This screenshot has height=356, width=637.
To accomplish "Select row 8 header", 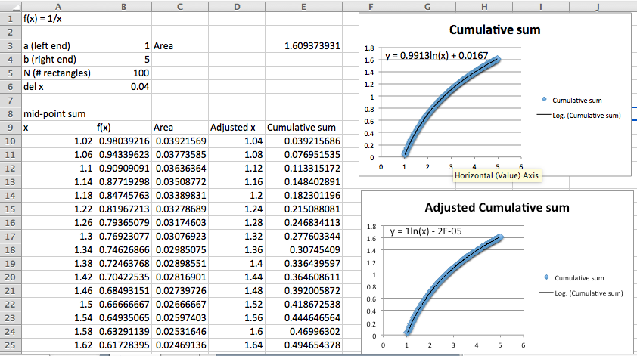I will tap(10, 114).
